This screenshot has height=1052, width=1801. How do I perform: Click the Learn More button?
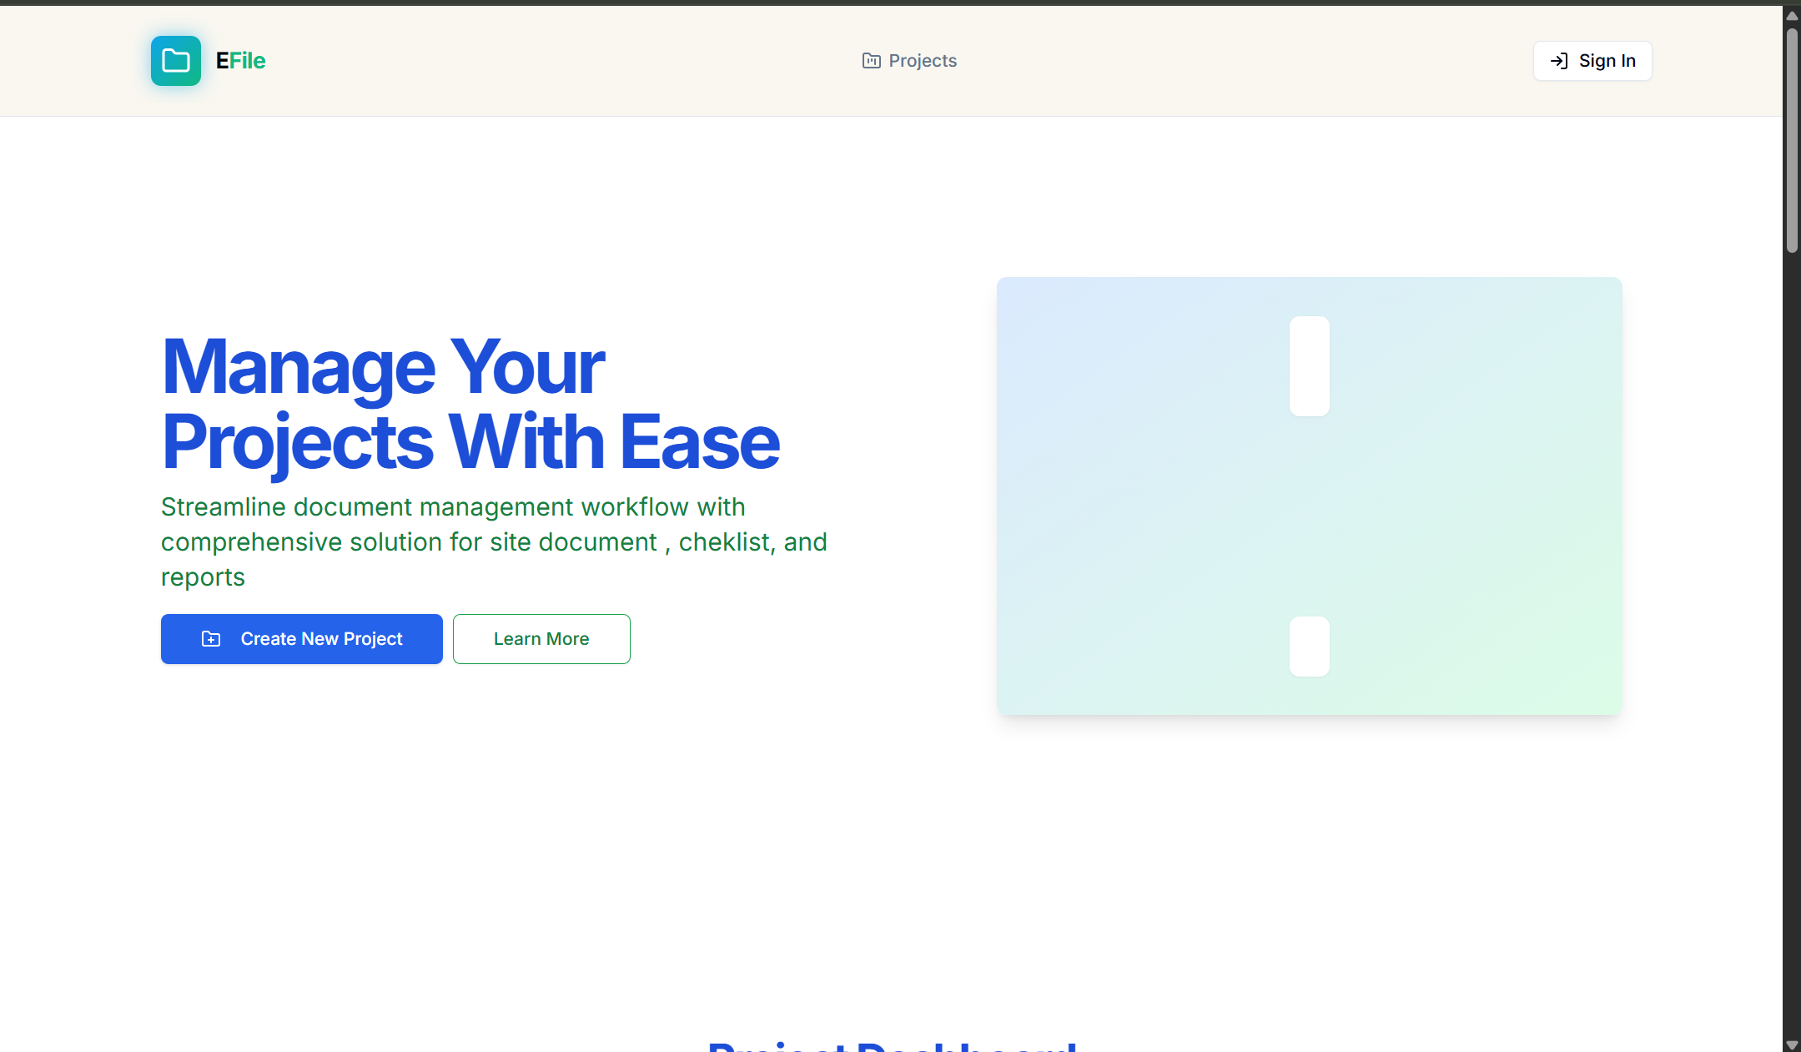pos(541,639)
